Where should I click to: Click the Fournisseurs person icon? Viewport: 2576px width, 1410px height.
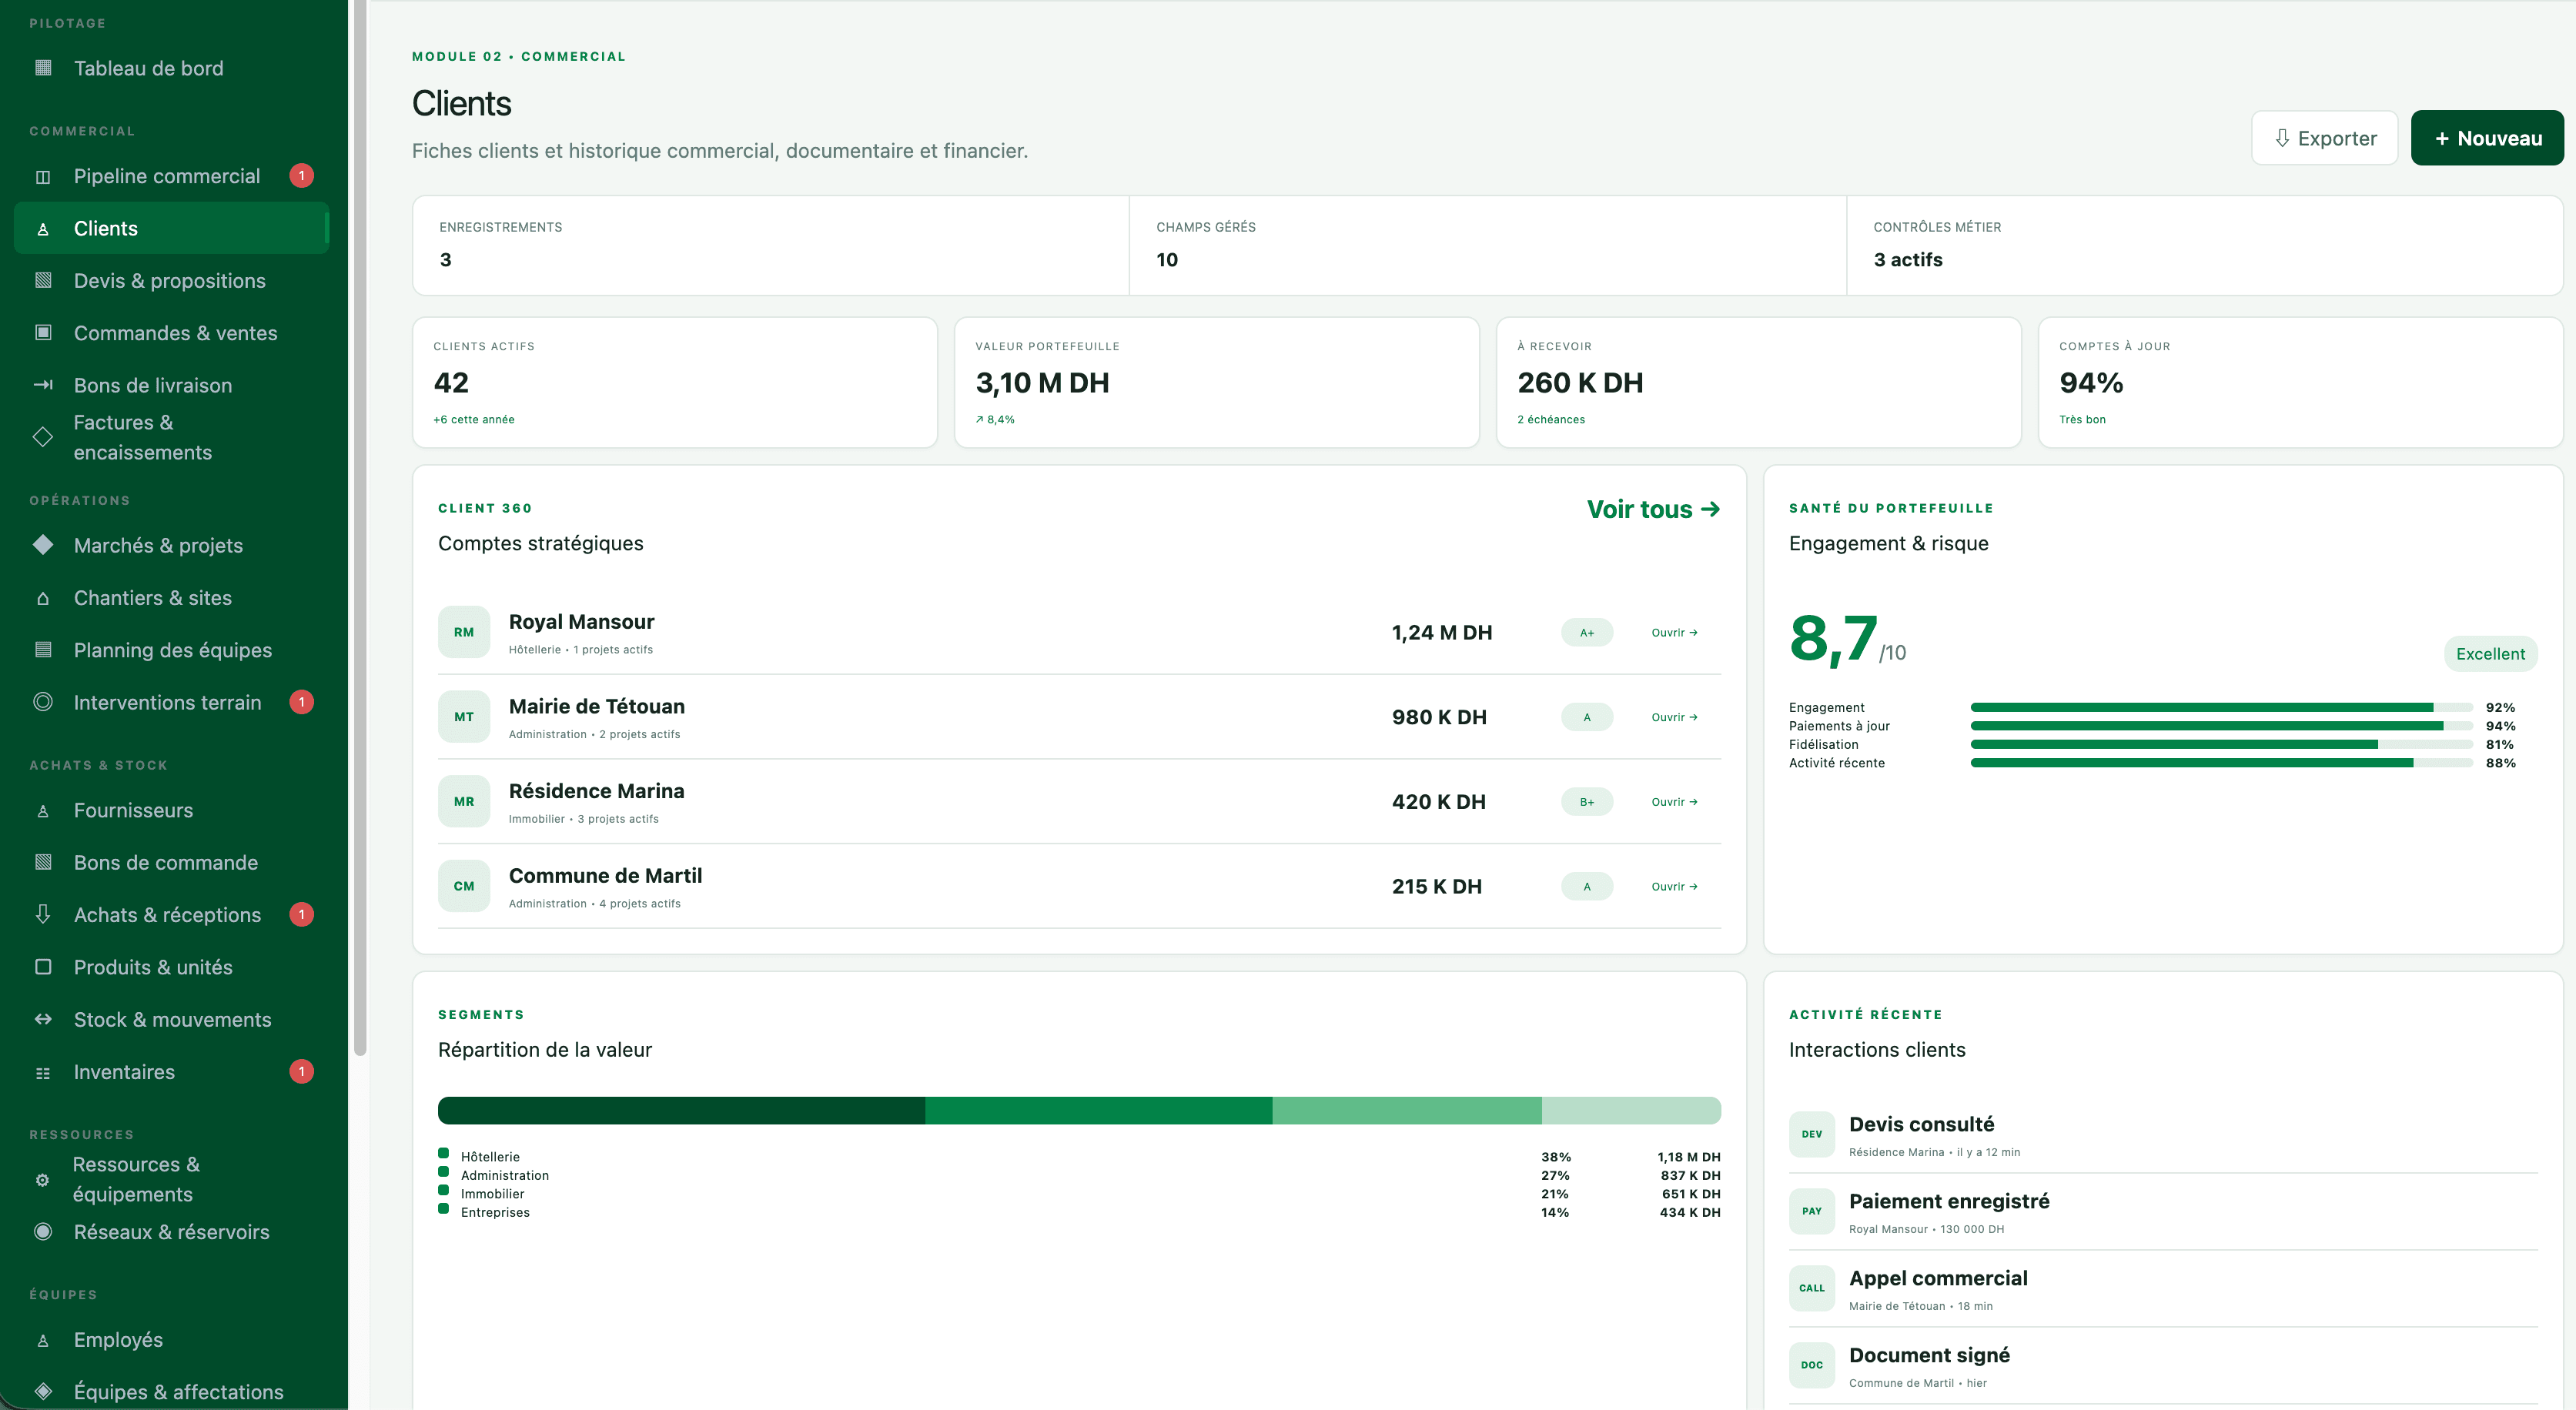[43, 811]
